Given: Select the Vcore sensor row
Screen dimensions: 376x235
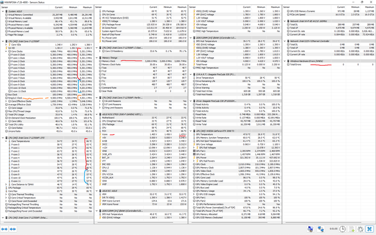Looking at the screenshot, I should pos(142,134).
